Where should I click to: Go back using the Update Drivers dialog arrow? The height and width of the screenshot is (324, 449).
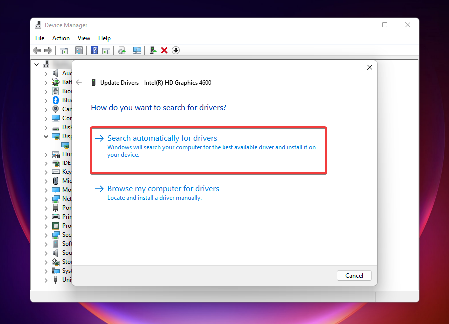coord(79,82)
